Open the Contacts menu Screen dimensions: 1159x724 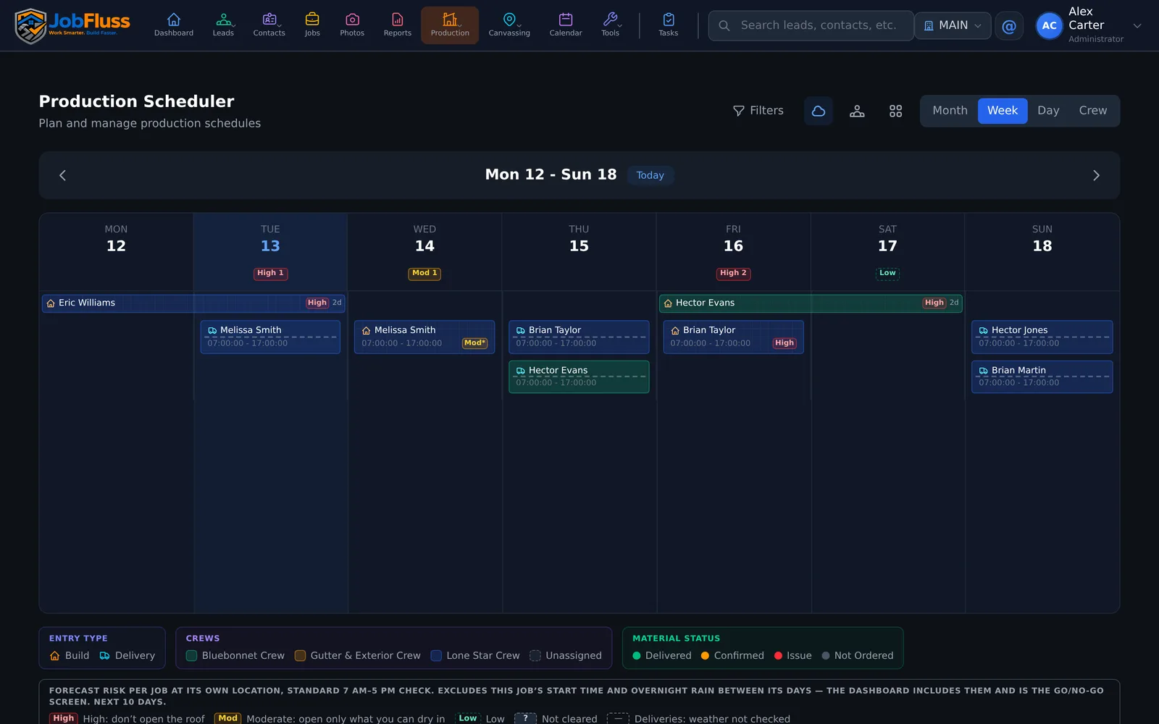[x=269, y=25]
